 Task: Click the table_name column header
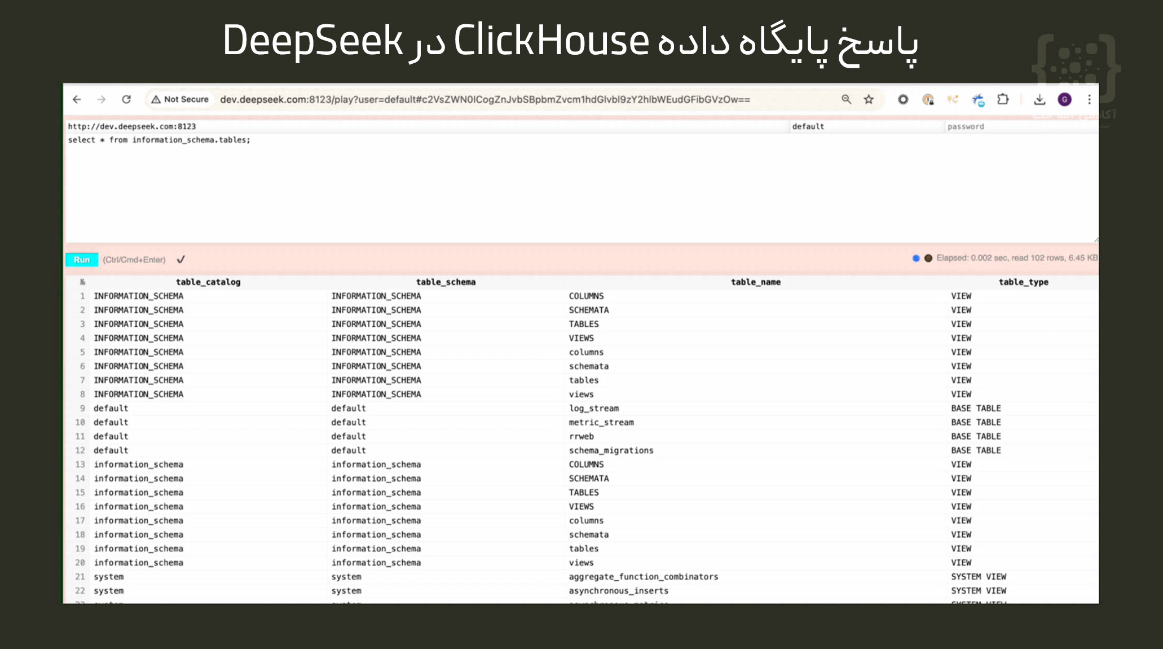pos(756,282)
